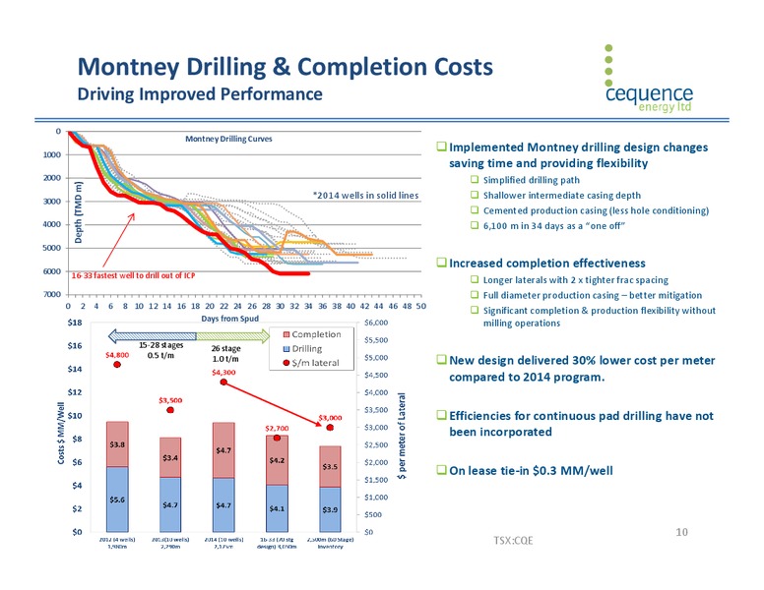Click the bullet box beside 'Increased completion effectiveness'
Image resolution: width=764 pixels, height=590 pixels.
[x=441, y=262]
